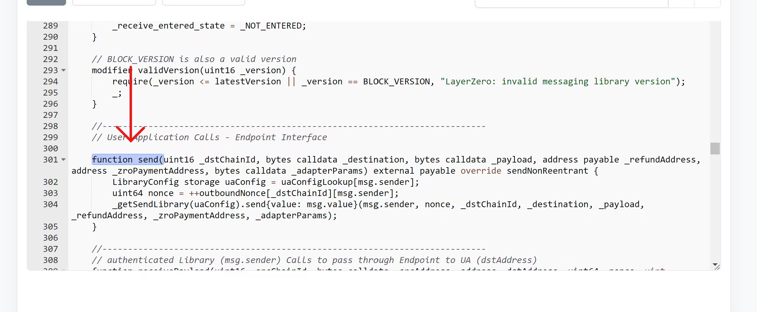Click the scroll-down arrow of code editor
The image size is (757, 312).
(715, 264)
